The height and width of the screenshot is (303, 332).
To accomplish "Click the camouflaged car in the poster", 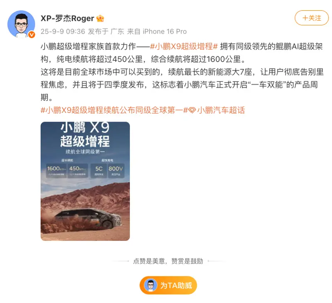I will tap(88, 218).
